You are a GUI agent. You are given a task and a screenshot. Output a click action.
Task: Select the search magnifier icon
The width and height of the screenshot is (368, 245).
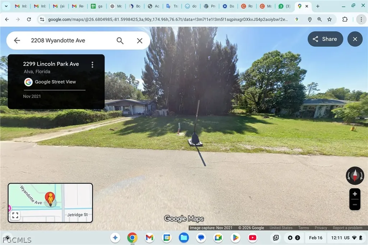[120, 40]
